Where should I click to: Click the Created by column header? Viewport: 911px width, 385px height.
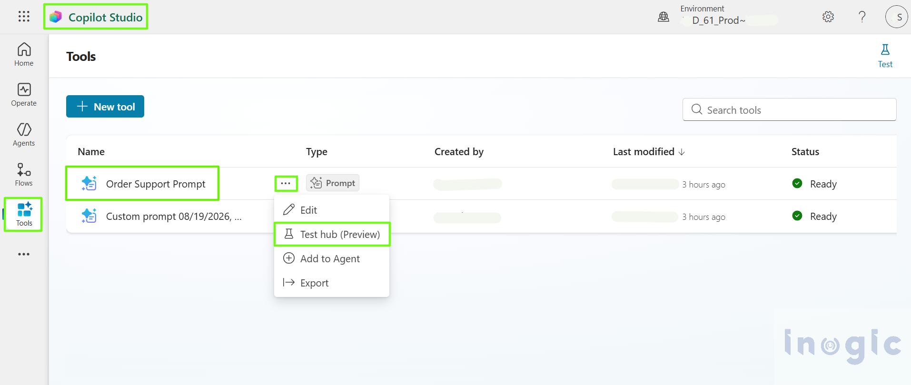459,152
